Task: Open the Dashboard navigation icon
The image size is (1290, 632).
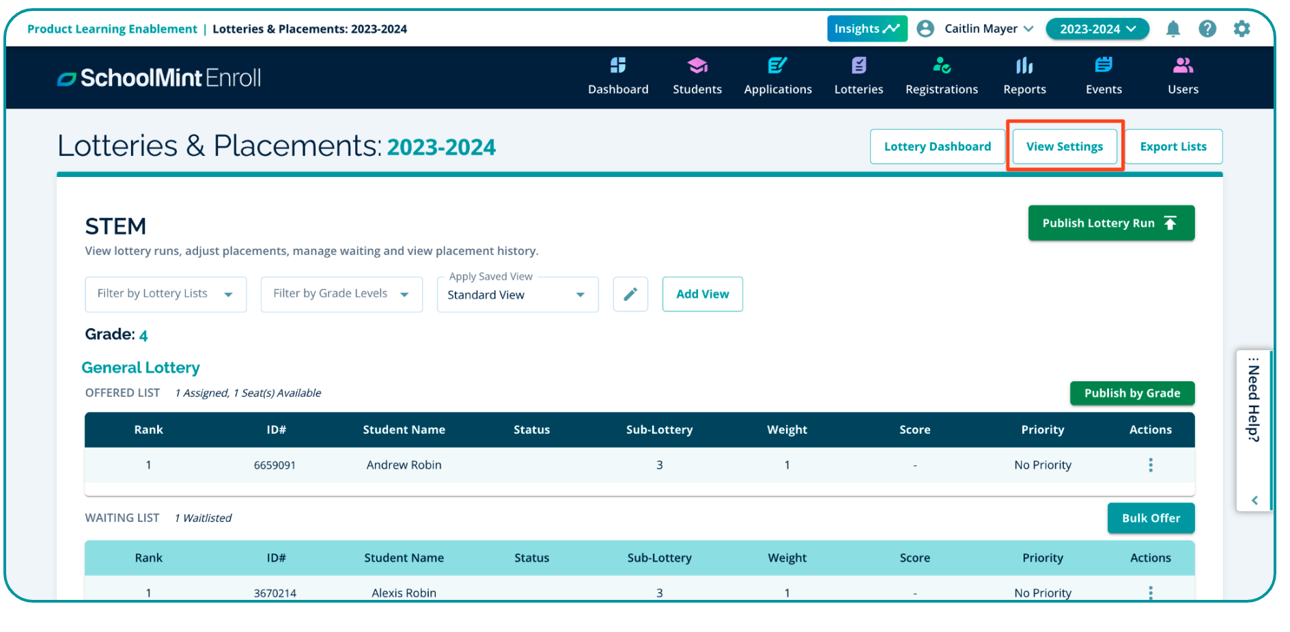Action: coord(617,66)
